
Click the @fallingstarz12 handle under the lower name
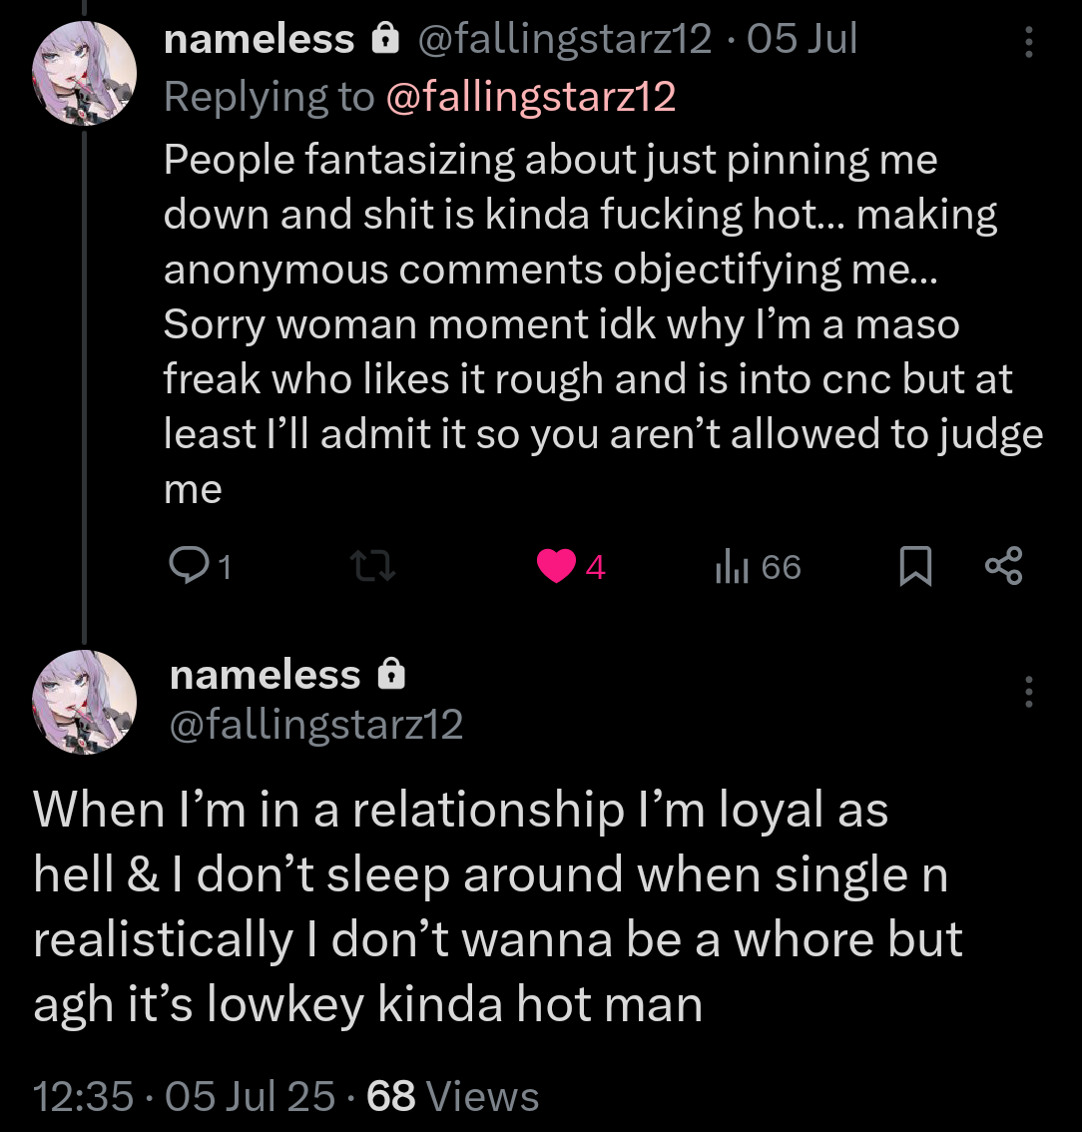point(316,726)
